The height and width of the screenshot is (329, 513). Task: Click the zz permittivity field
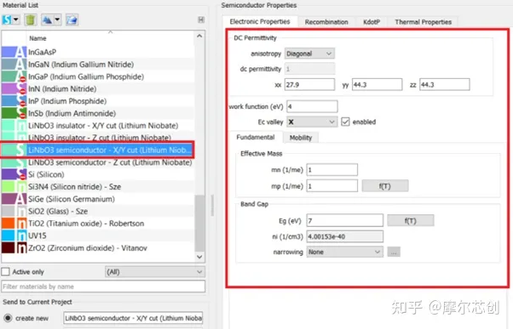[x=444, y=84]
